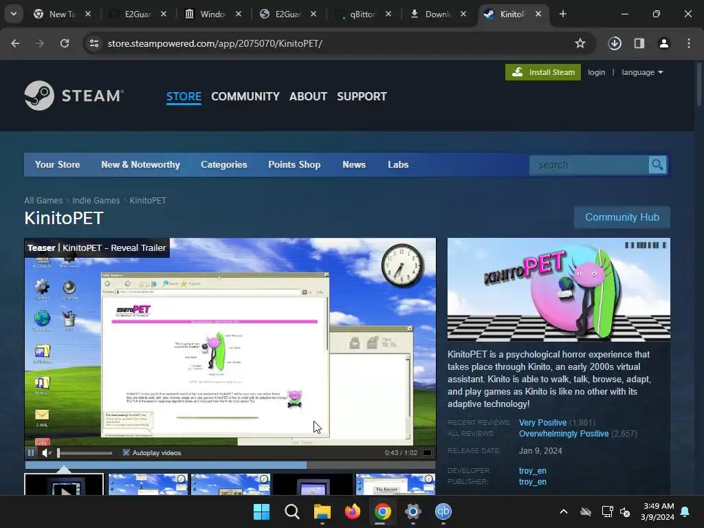Toggle the Autoplay videos checkbox

tap(126, 452)
